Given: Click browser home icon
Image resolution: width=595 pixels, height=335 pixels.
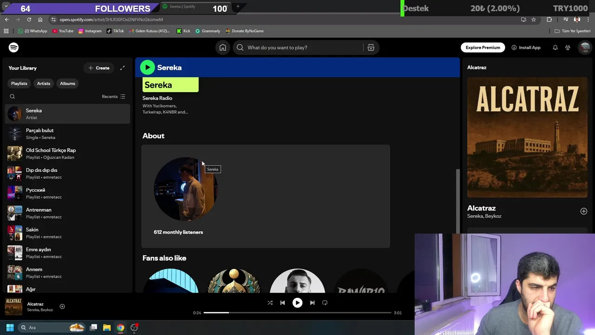Looking at the screenshot, I should coord(40,20).
